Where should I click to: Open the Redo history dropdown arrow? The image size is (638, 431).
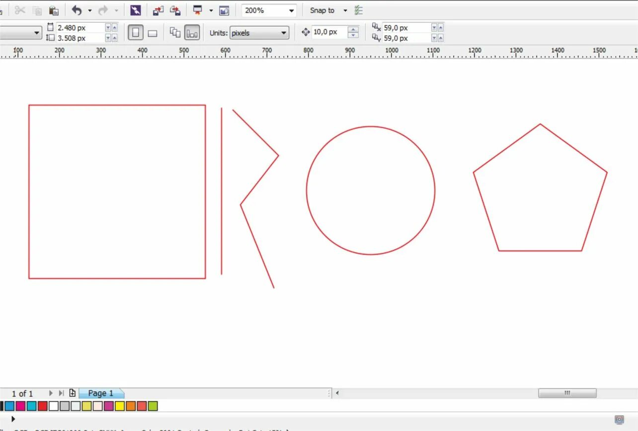click(116, 10)
